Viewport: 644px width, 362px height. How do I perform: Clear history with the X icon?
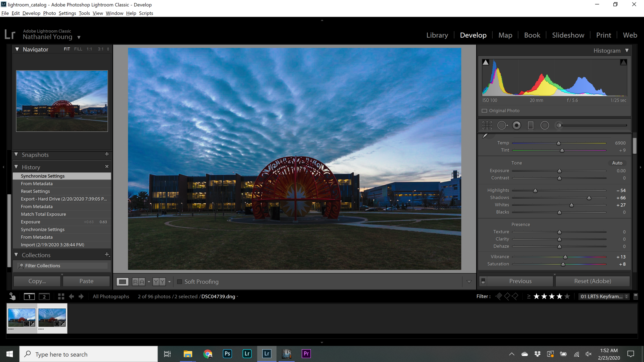tap(107, 167)
